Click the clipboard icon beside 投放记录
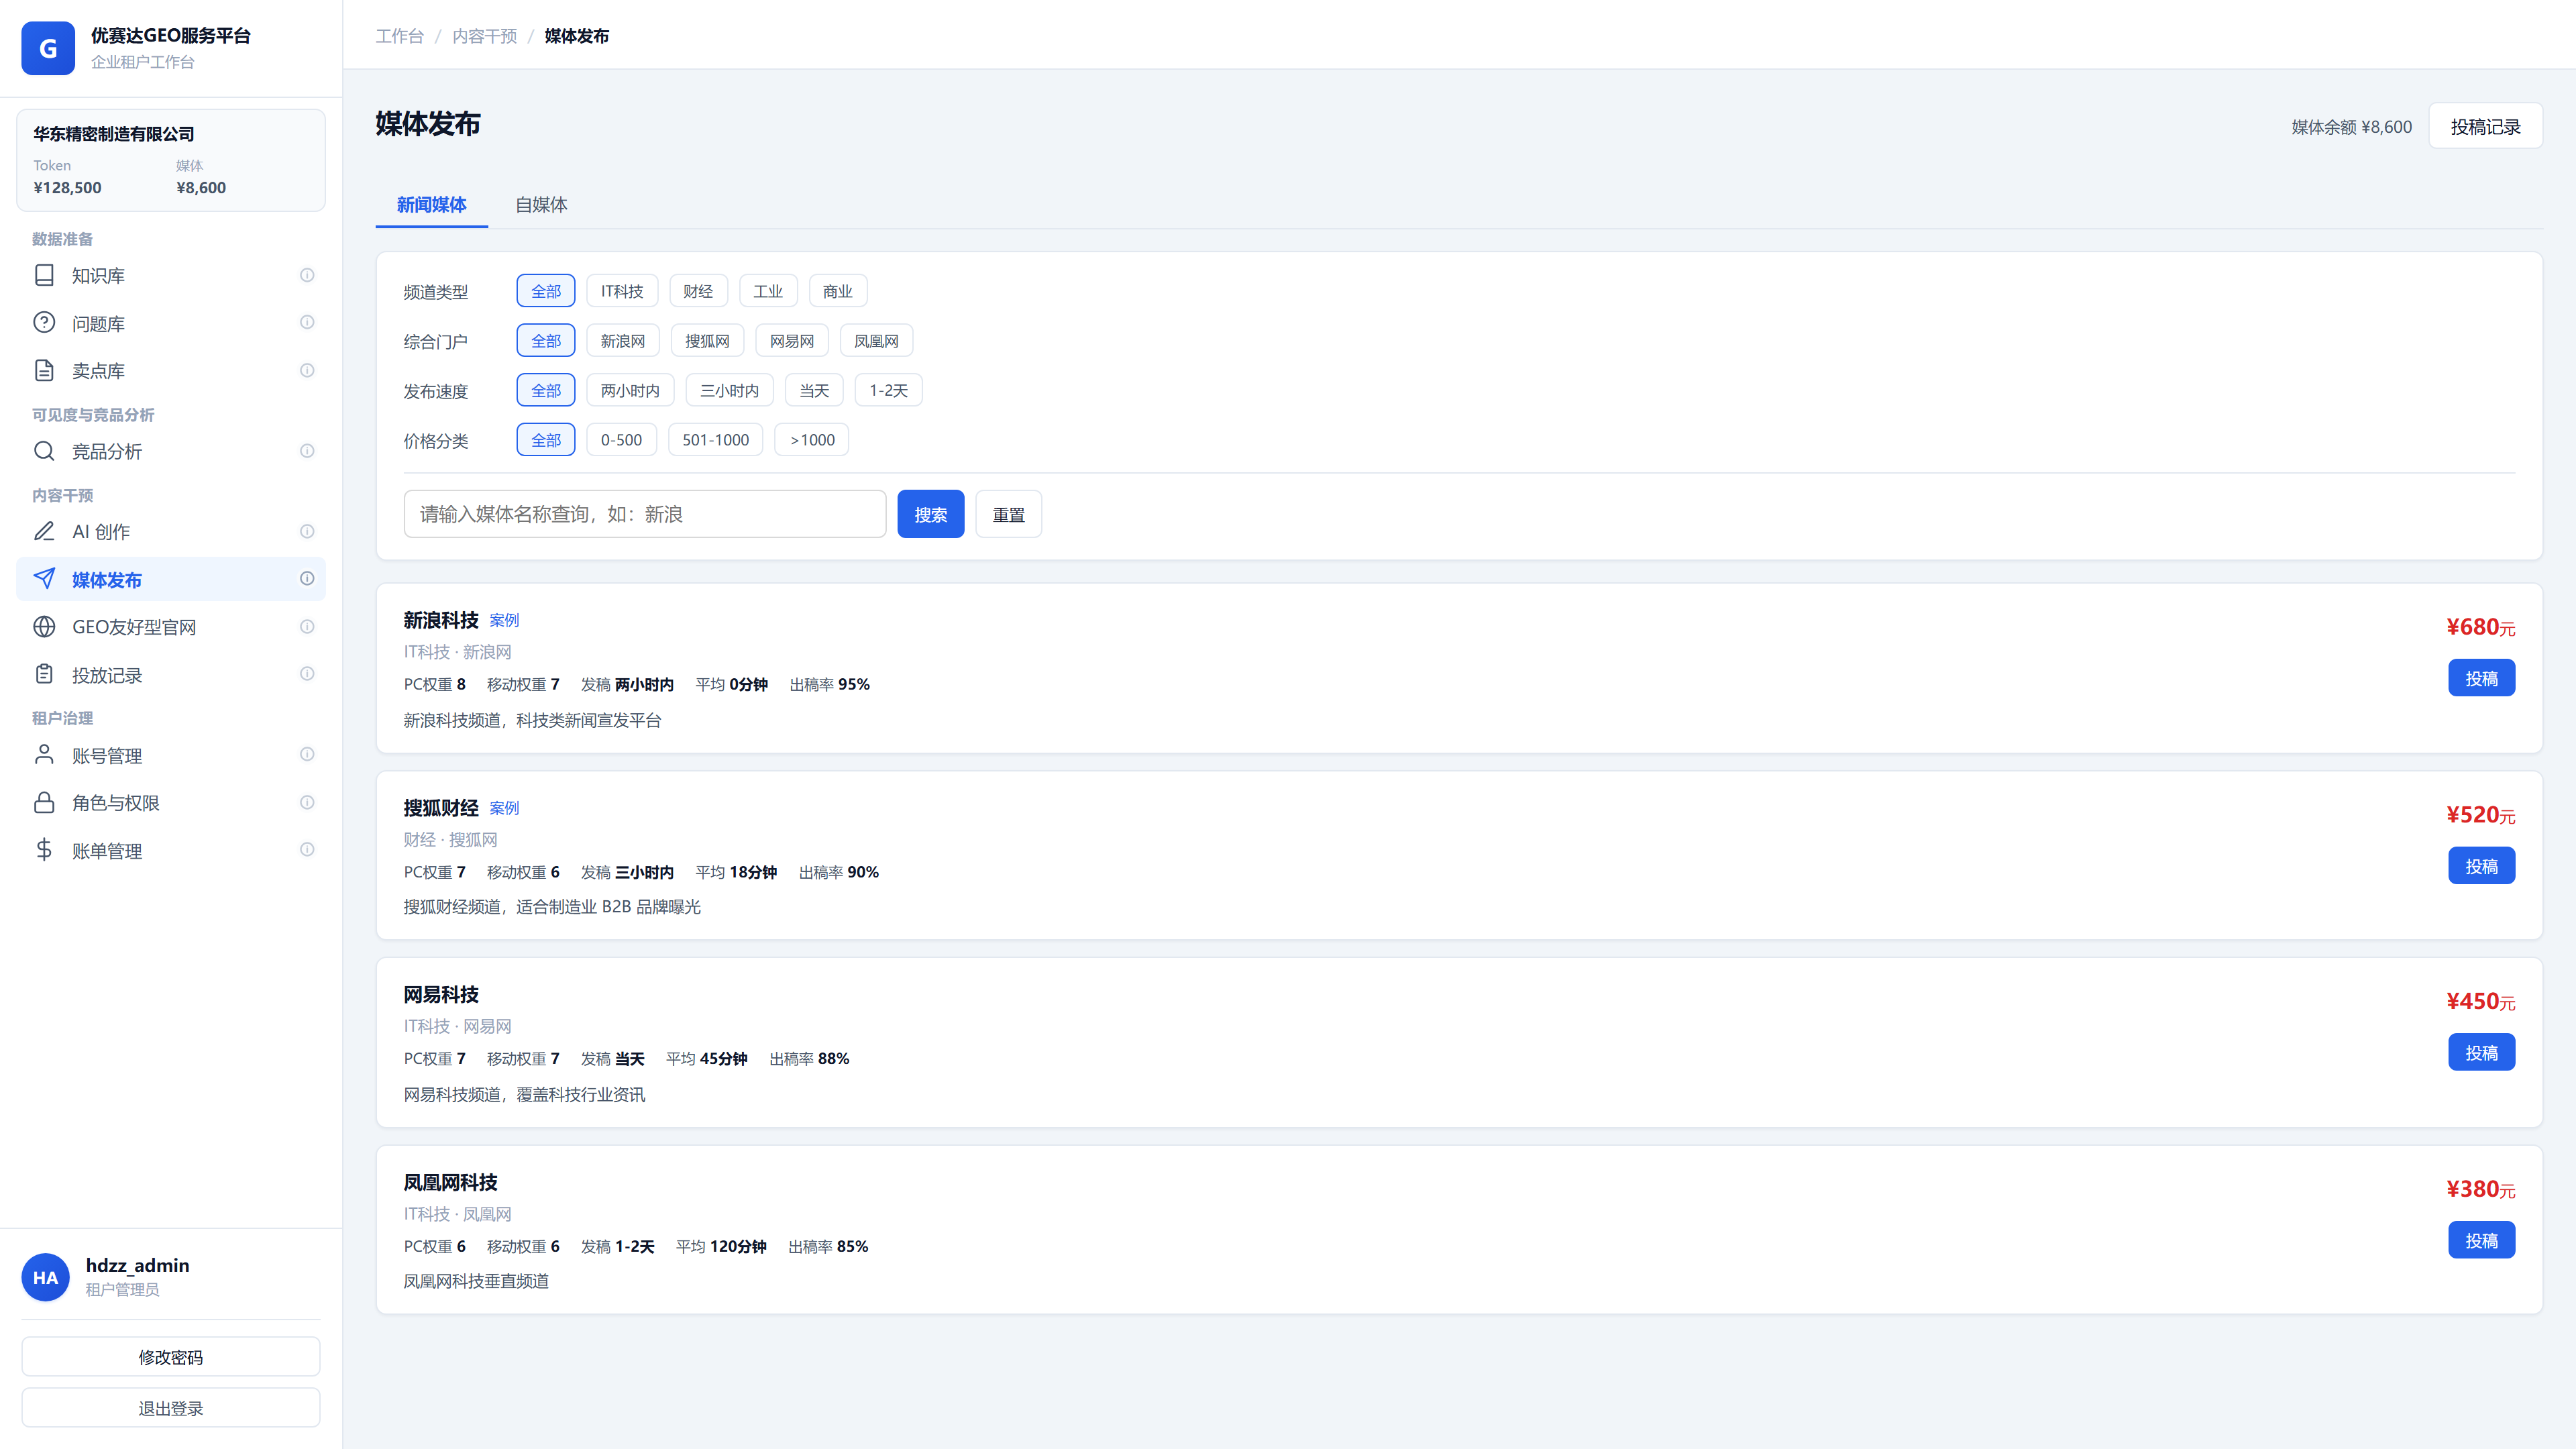This screenshot has height=1449, width=2576. click(44, 675)
